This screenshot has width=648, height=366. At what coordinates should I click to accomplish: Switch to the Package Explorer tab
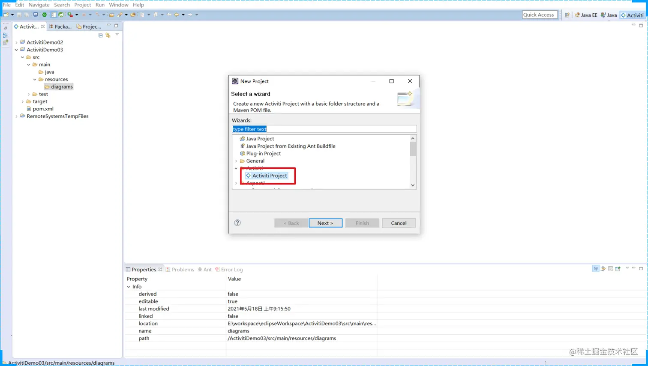pyautogui.click(x=60, y=27)
